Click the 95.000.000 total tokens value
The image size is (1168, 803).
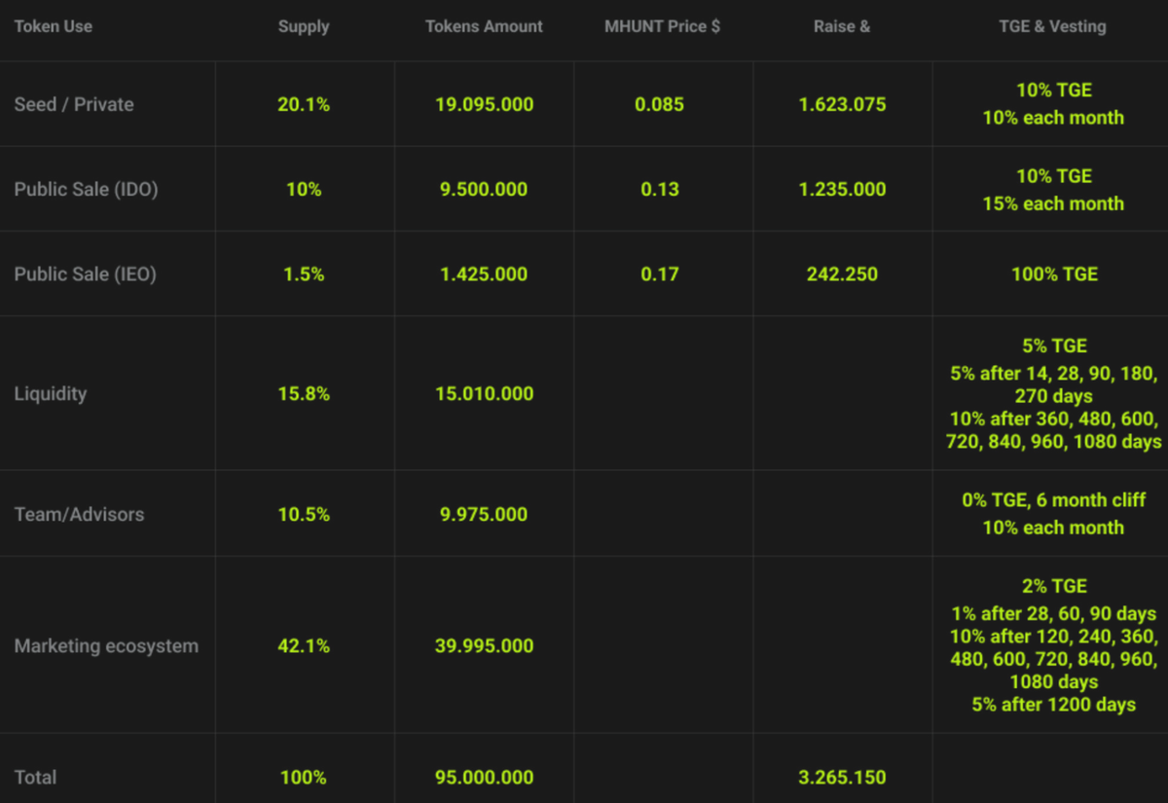[x=484, y=777]
